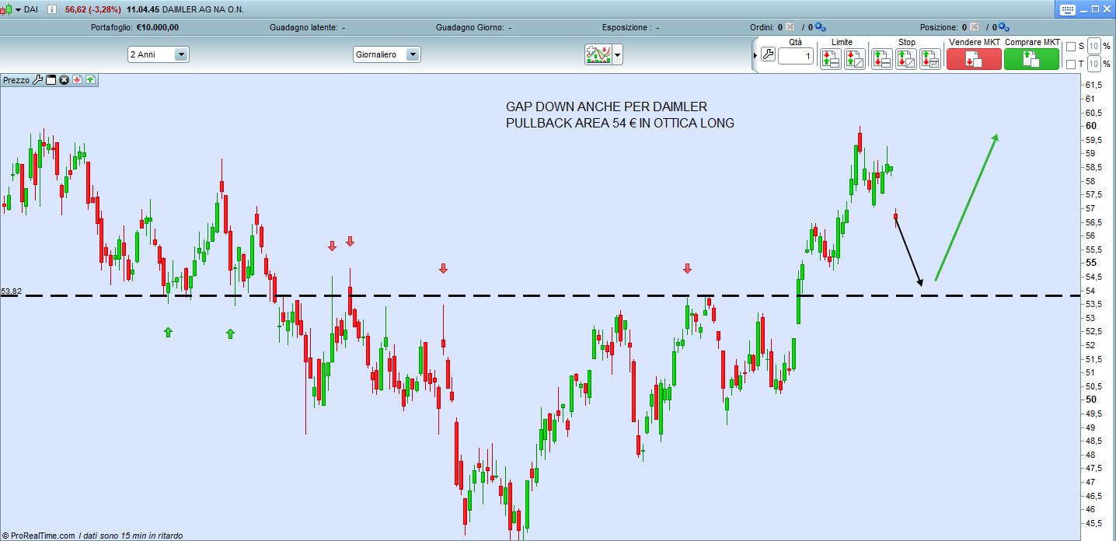Click the red Vendere MKT button
Viewport: 1116px width, 541px height.
click(974, 58)
